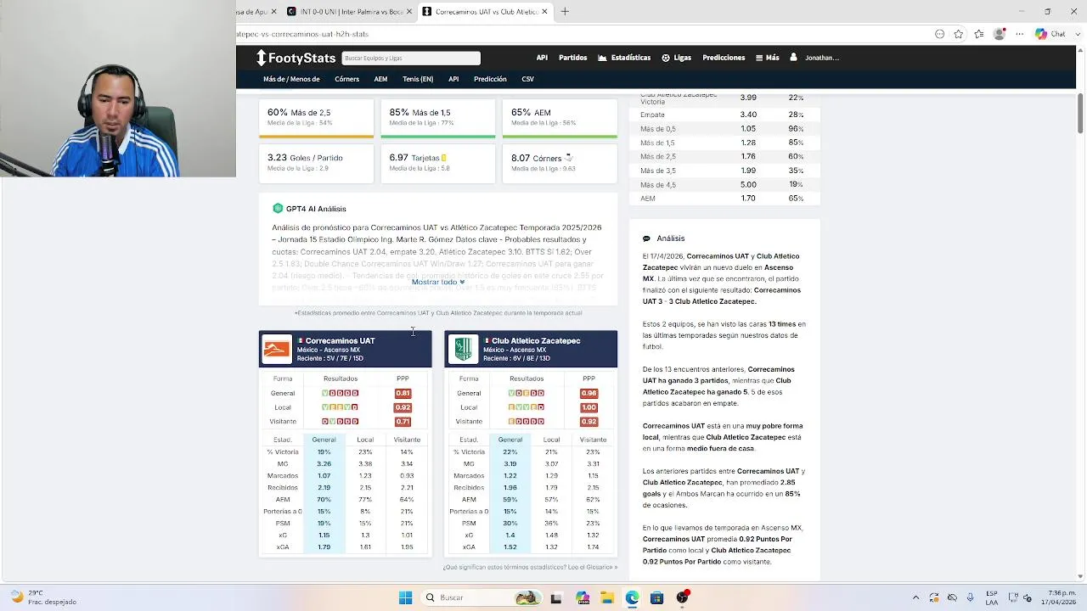Open Predicciones in top navigation
The height and width of the screenshot is (611, 1087).
coord(724,58)
